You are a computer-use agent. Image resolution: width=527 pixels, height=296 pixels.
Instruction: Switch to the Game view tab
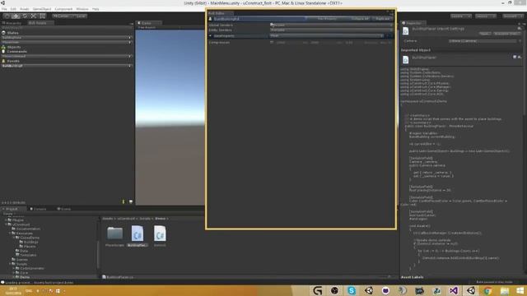(x=148, y=23)
